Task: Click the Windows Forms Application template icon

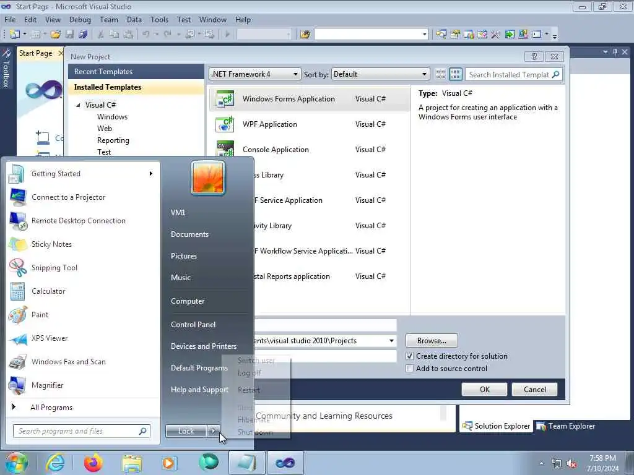Action: tap(225, 99)
